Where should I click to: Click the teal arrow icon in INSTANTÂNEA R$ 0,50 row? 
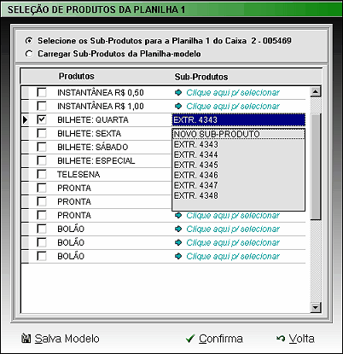178,92
